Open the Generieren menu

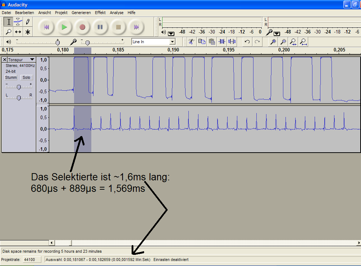point(81,13)
